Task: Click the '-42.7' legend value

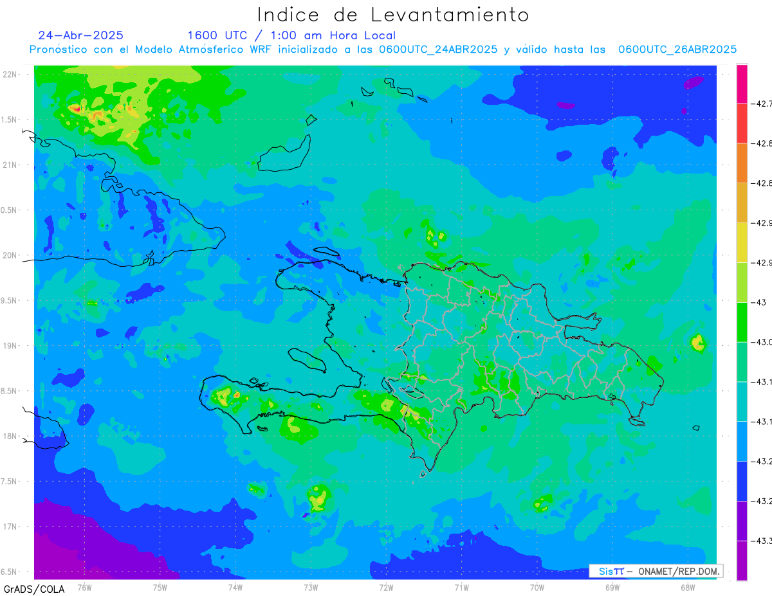Action: (x=763, y=104)
